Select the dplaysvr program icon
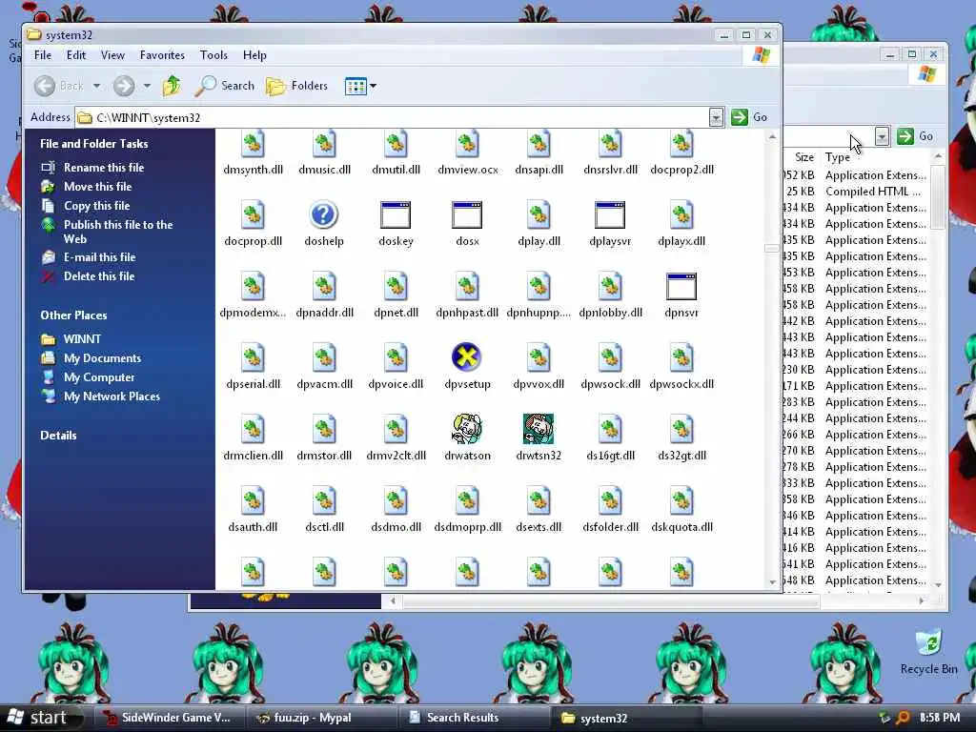Viewport: 976px width, 732px height. click(610, 215)
